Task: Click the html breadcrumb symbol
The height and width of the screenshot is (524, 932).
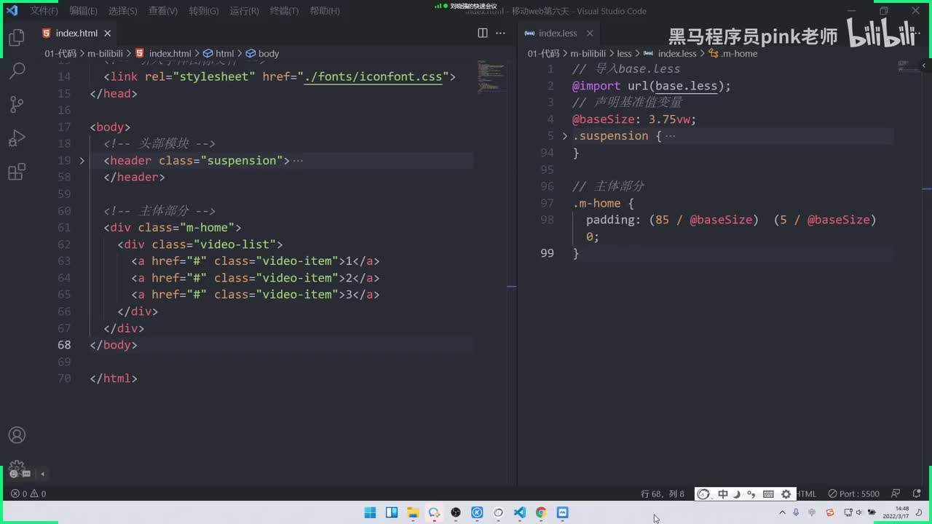Action: coord(218,54)
